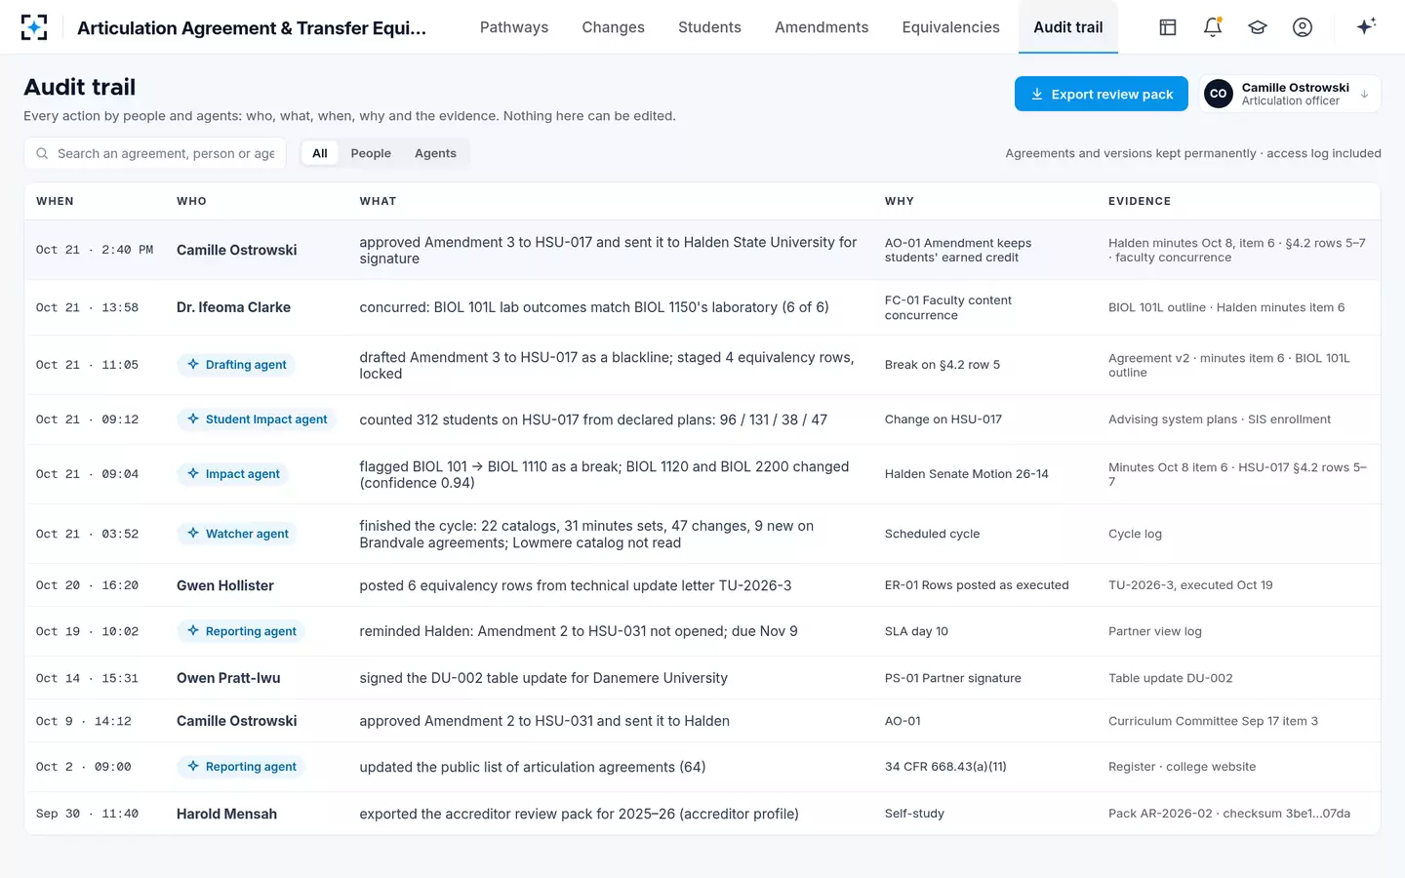
Task: Focus the agreement search field
Action: click(x=155, y=153)
